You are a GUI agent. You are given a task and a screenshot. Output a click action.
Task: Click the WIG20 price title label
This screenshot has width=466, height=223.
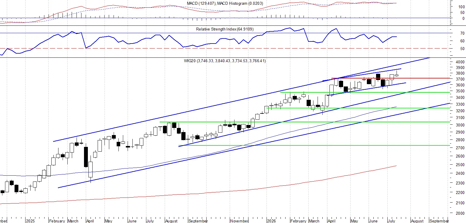pyautogui.click(x=225, y=61)
